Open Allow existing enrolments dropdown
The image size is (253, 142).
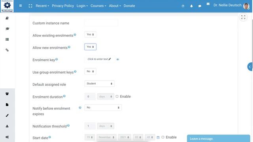pos(91,34)
